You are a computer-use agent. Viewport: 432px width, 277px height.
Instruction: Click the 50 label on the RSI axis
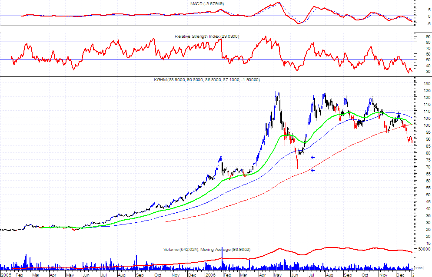[428, 60]
